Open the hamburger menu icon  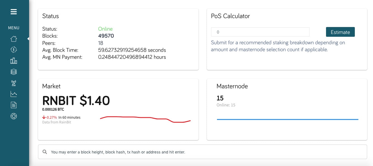[14, 12]
